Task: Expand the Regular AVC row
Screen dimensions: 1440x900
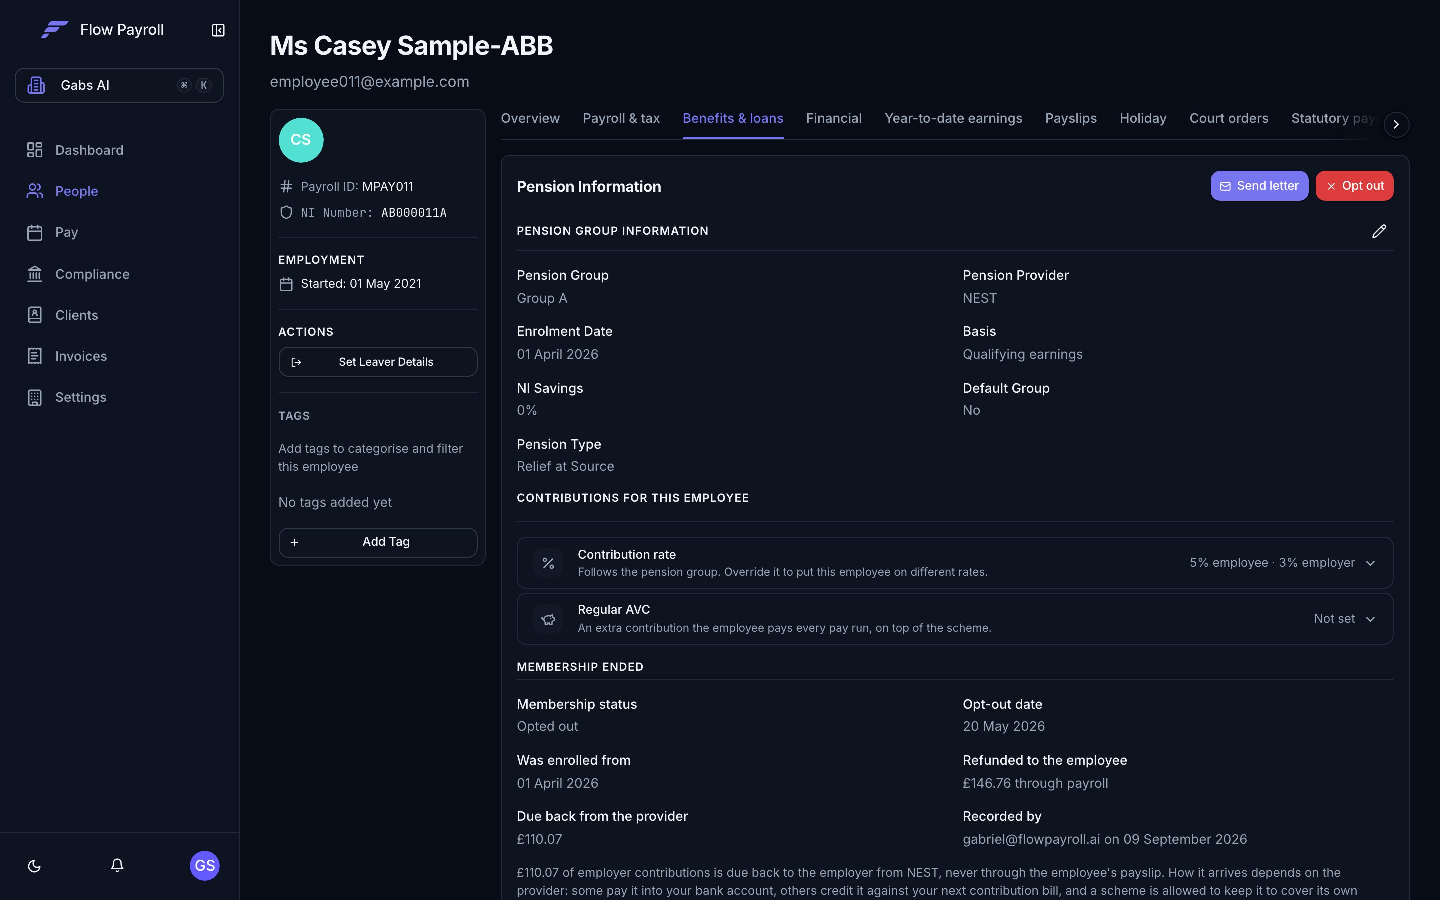Action: 955,619
